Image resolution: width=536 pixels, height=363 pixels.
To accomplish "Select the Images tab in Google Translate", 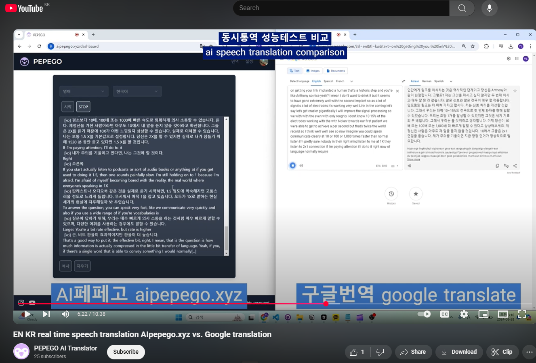I will [x=313, y=71].
